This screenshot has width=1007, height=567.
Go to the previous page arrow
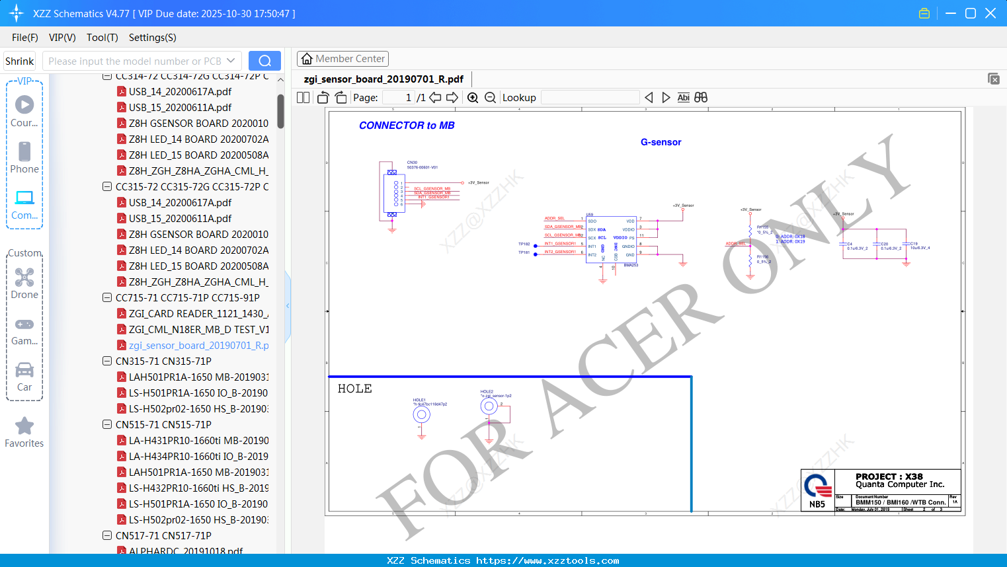[x=435, y=97]
